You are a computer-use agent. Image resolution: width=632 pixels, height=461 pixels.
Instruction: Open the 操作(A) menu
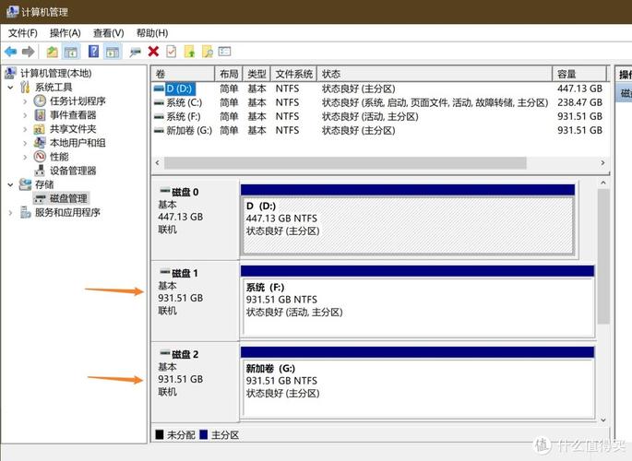click(65, 33)
